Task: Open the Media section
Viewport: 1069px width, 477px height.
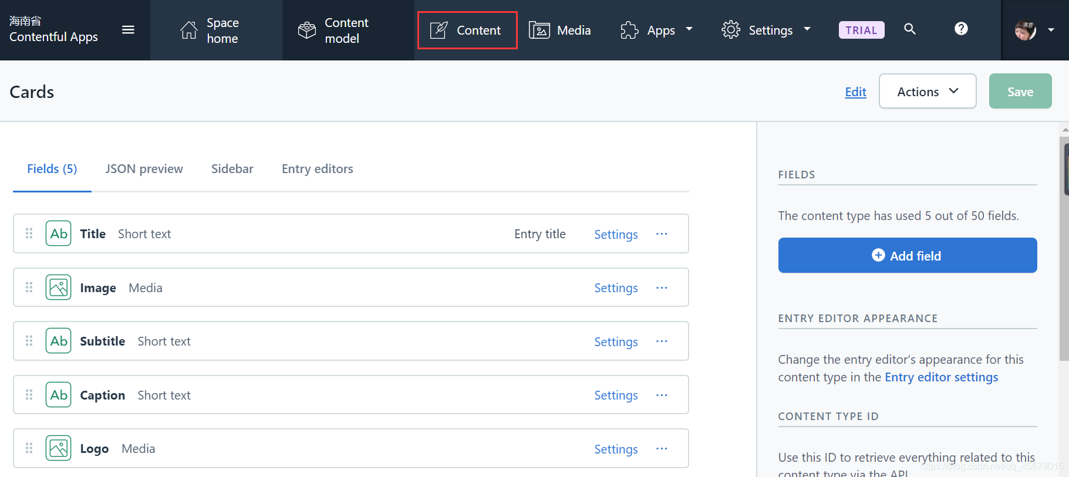Action: [560, 31]
